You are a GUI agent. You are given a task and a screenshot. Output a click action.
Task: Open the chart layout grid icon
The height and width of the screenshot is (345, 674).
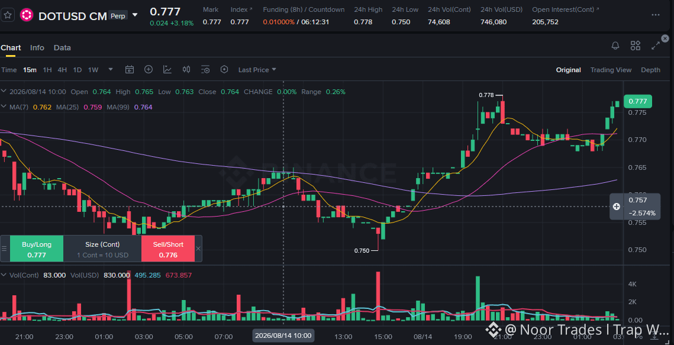pos(636,46)
